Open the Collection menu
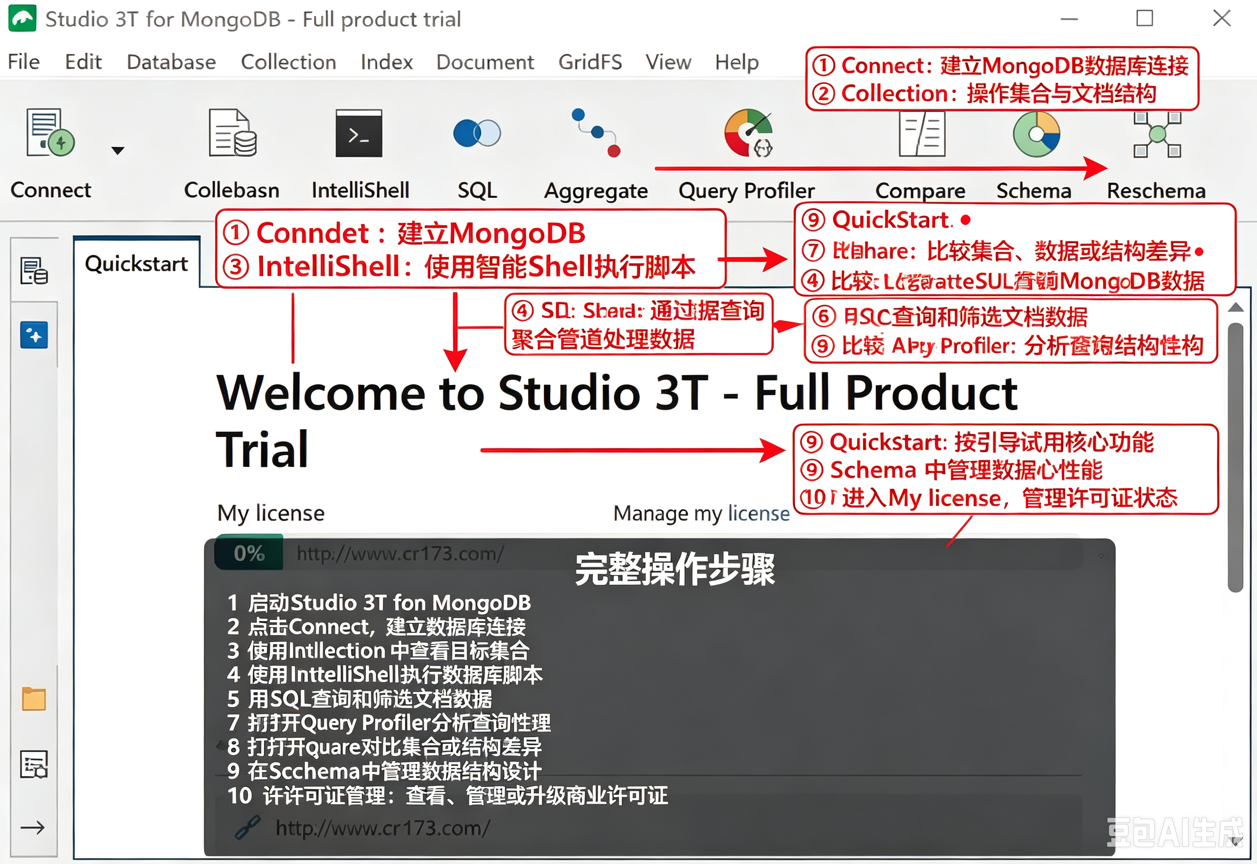Viewport: 1257px width, 864px height. coord(289,62)
